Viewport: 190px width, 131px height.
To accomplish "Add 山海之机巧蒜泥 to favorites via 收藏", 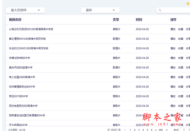I will pyautogui.click(x=181, y=29).
